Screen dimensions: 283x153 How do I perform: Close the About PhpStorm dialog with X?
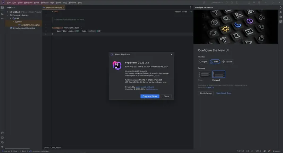tap(171, 55)
